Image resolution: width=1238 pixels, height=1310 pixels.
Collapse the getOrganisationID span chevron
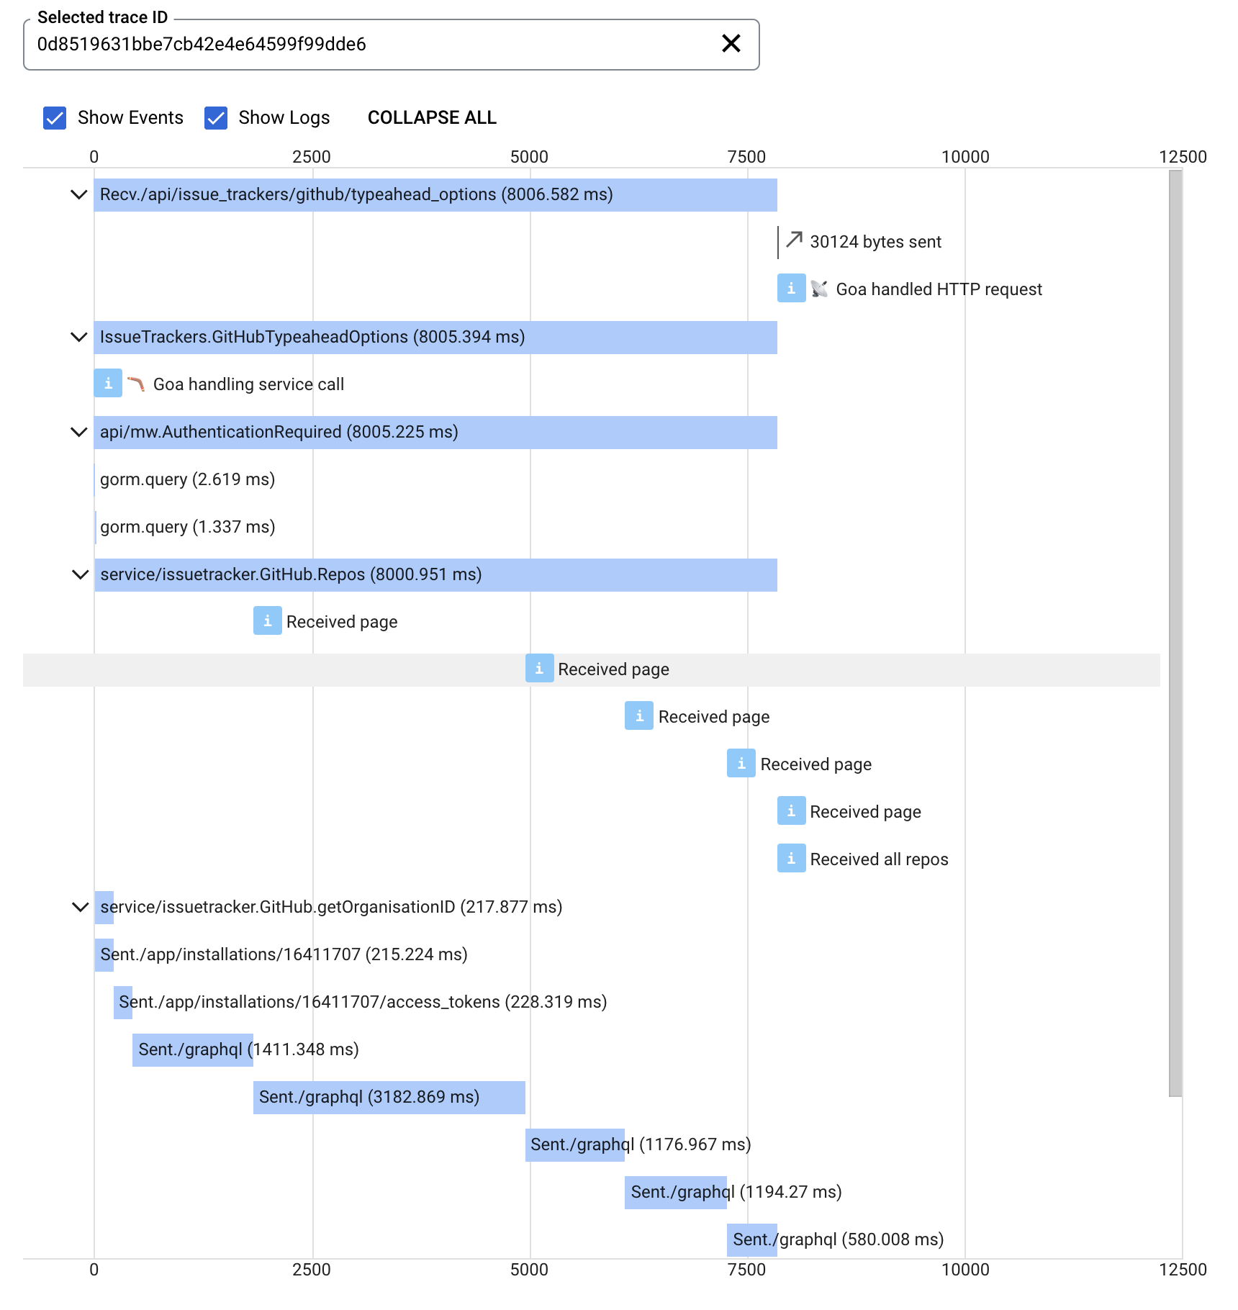click(x=80, y=907)
